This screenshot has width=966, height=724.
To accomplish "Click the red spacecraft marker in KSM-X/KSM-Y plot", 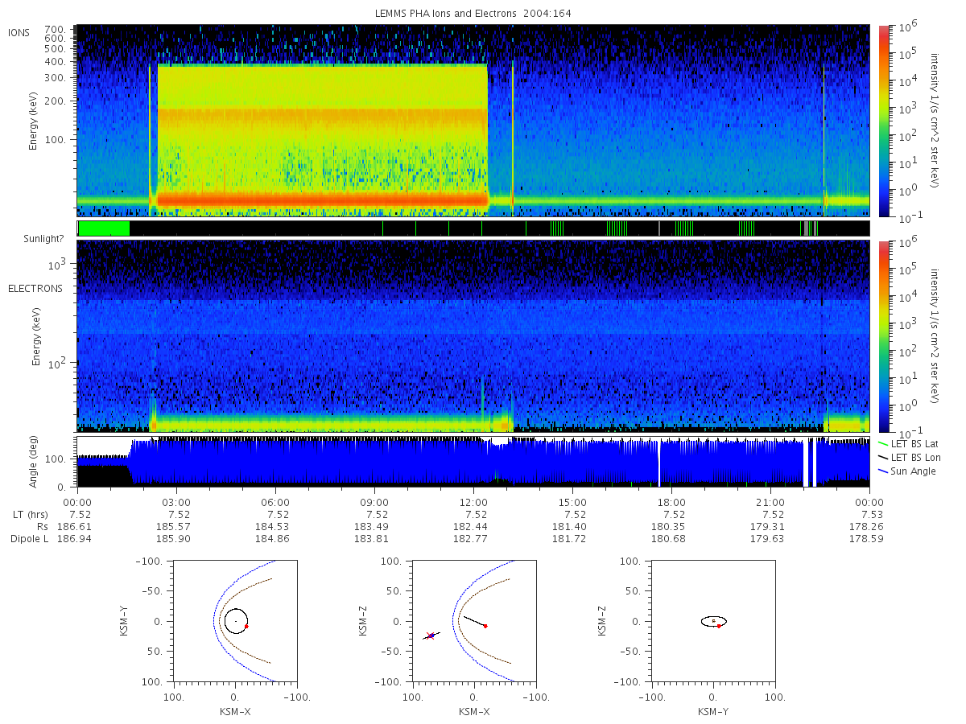I will click(246, 626).
